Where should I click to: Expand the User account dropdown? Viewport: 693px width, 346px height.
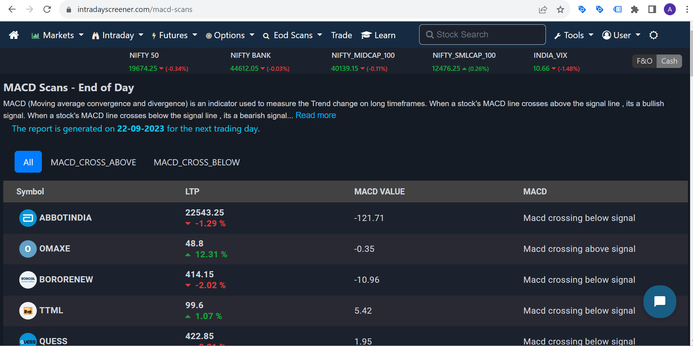click(622, 35)
